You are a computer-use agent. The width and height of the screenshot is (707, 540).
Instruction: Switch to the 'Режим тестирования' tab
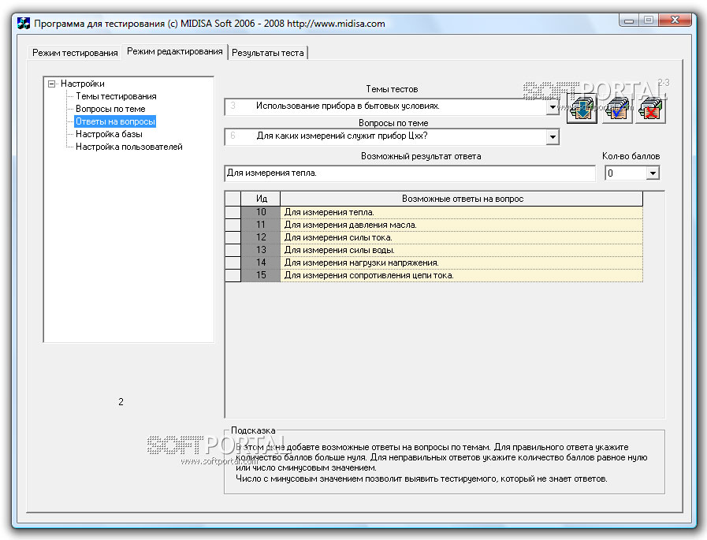coord(75,53)
